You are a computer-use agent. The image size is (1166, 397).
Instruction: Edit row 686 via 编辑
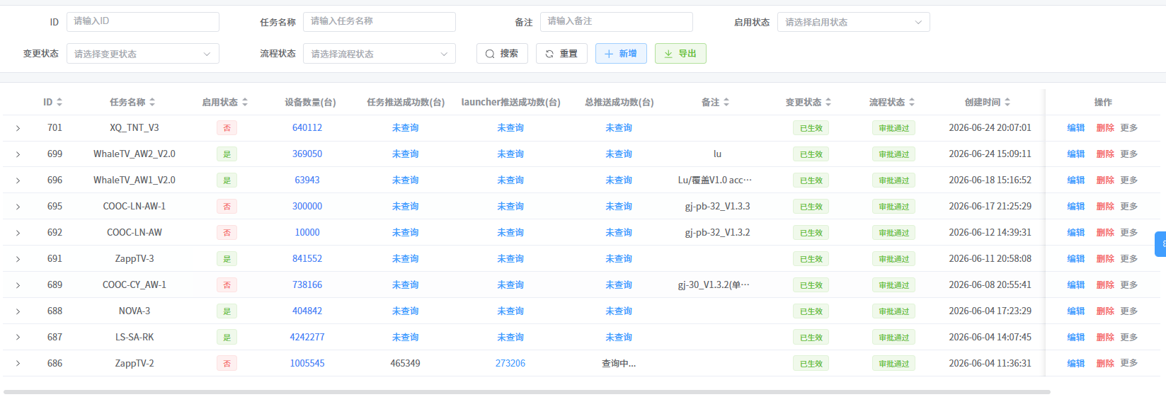[x=1076, y=364]
